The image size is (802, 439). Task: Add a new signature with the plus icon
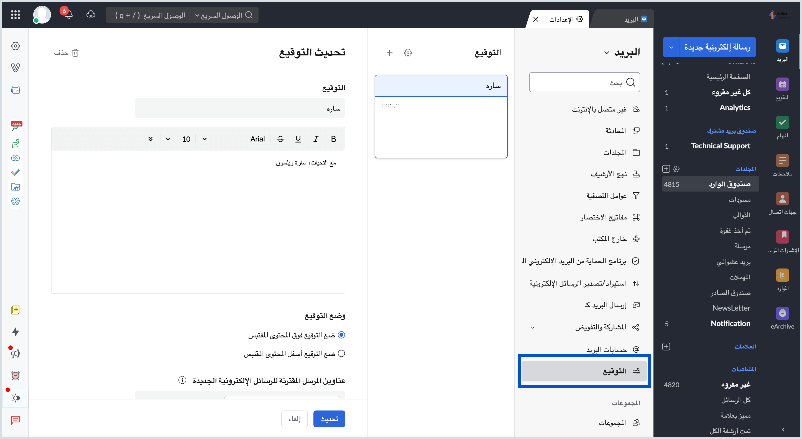(x=389, y=53)
